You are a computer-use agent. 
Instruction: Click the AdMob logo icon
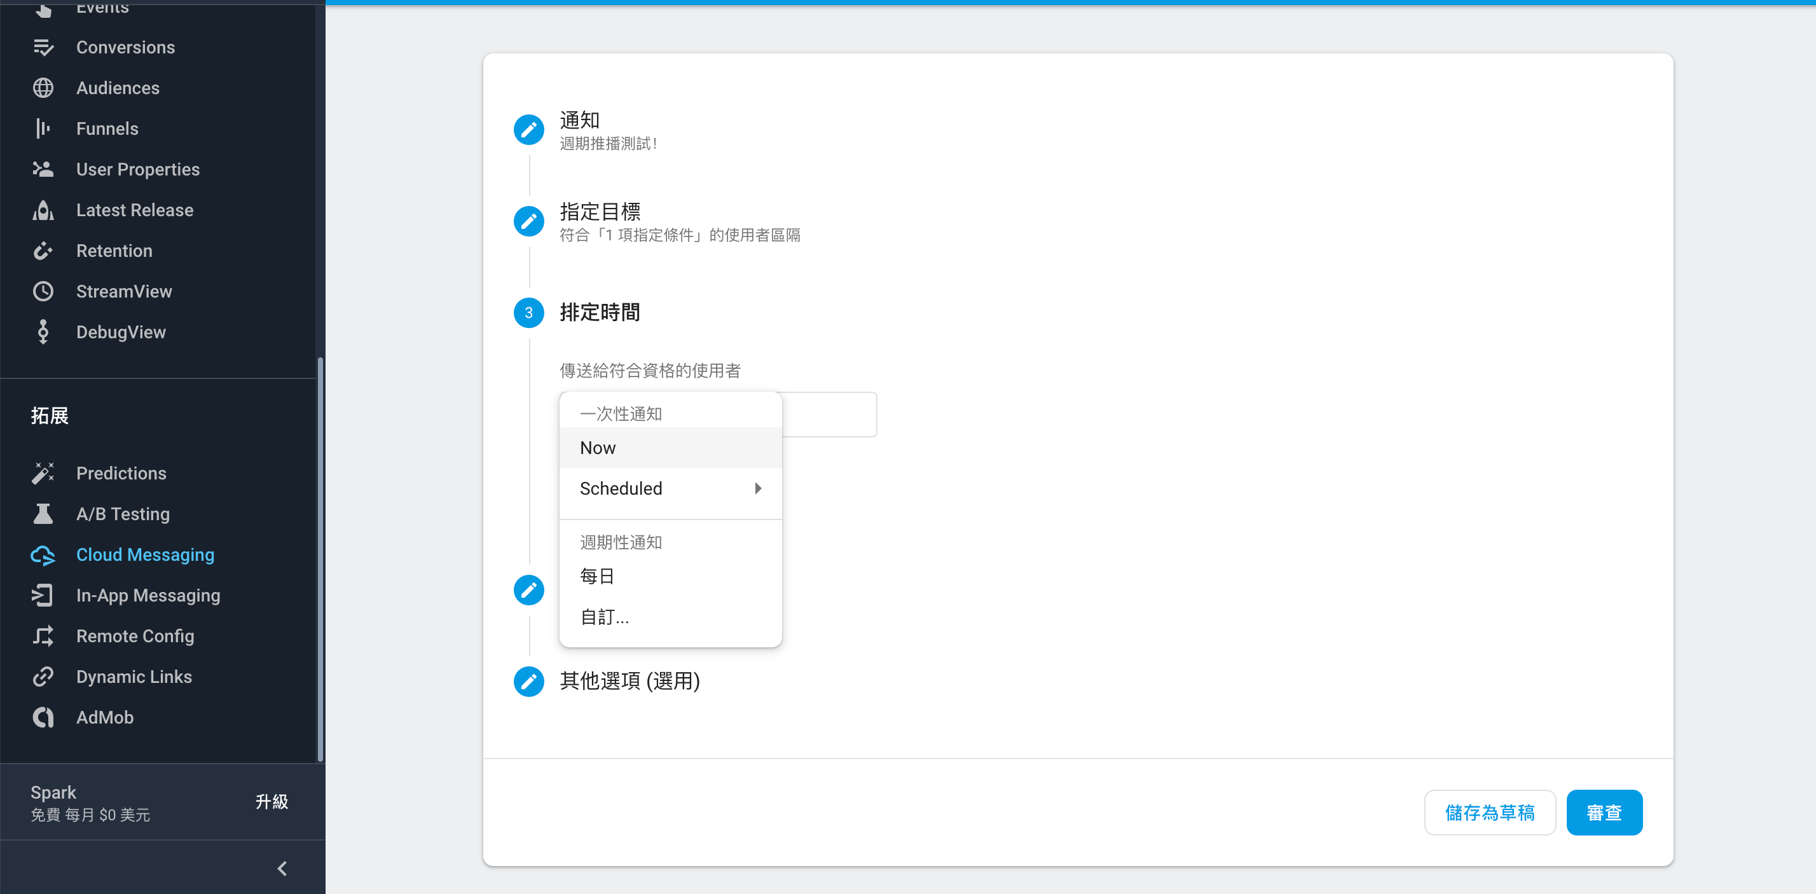[43, 717]
